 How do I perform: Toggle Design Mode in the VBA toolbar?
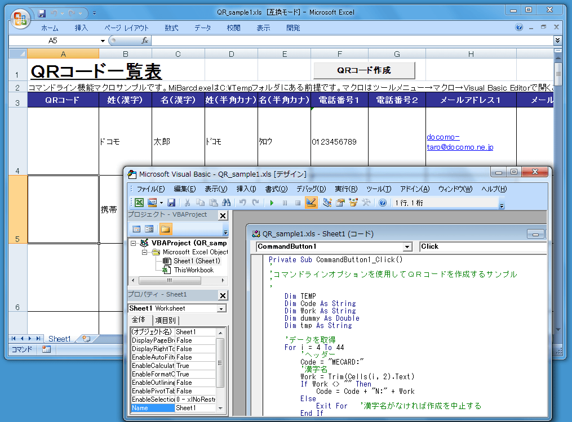pyautogui.click(x=311, y=203)
